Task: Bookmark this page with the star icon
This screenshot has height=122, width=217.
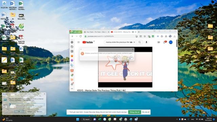Action: [145, 36]
